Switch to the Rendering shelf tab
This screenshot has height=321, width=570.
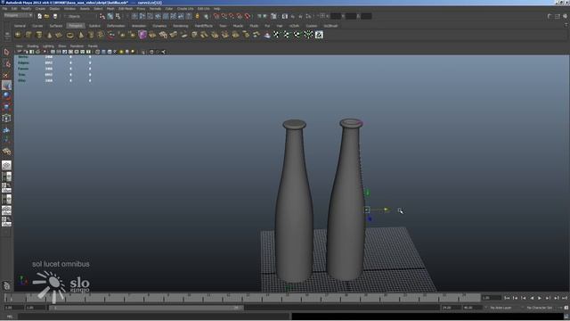[x=180, y=26]
